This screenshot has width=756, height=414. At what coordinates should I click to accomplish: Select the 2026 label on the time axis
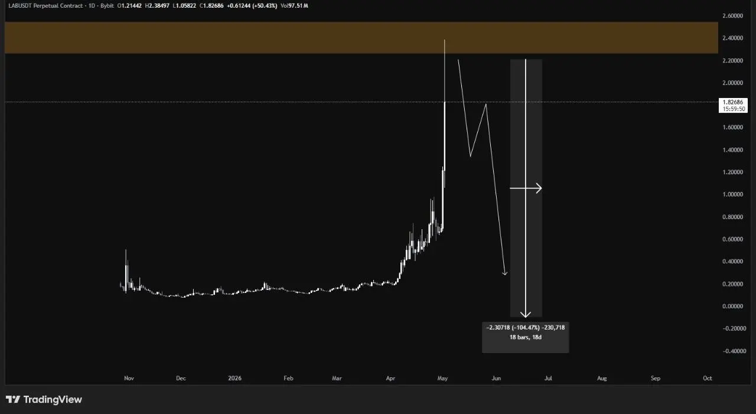tap(234, 378)
